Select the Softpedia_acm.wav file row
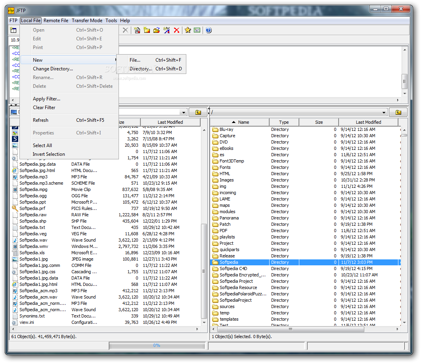The width and height of the screenshot is (421, 363). pyautogui.click(x=106, y=297)
